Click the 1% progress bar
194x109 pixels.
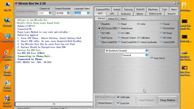pyautogui.click(x=54, y=104)
